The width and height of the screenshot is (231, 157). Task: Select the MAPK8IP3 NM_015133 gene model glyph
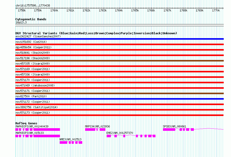[38, 136]
